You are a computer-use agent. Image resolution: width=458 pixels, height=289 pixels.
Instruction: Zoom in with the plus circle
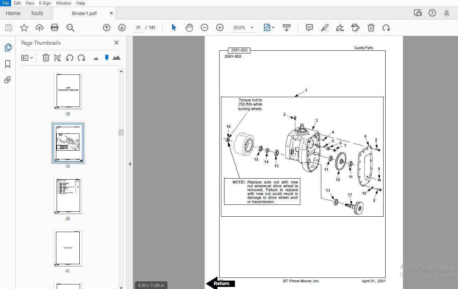(220, 28)
